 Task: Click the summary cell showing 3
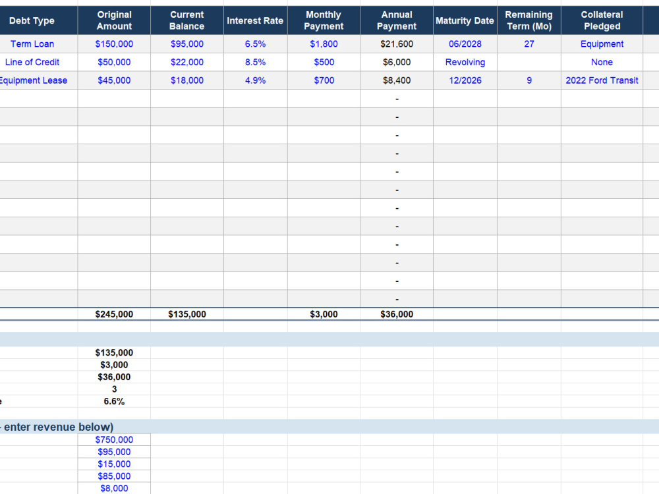114,389
